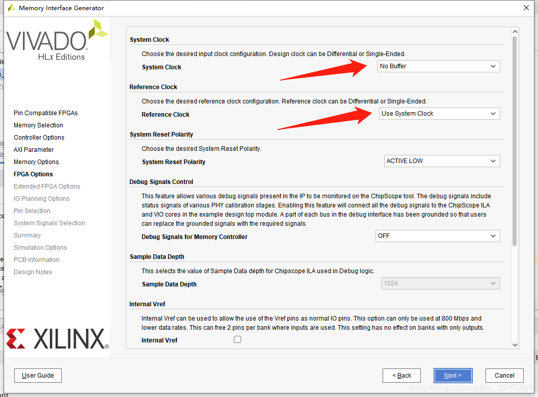Click the vertical scrollbar thumb in options panel
The image size is (538, 397).
click(x=515, y=141)
